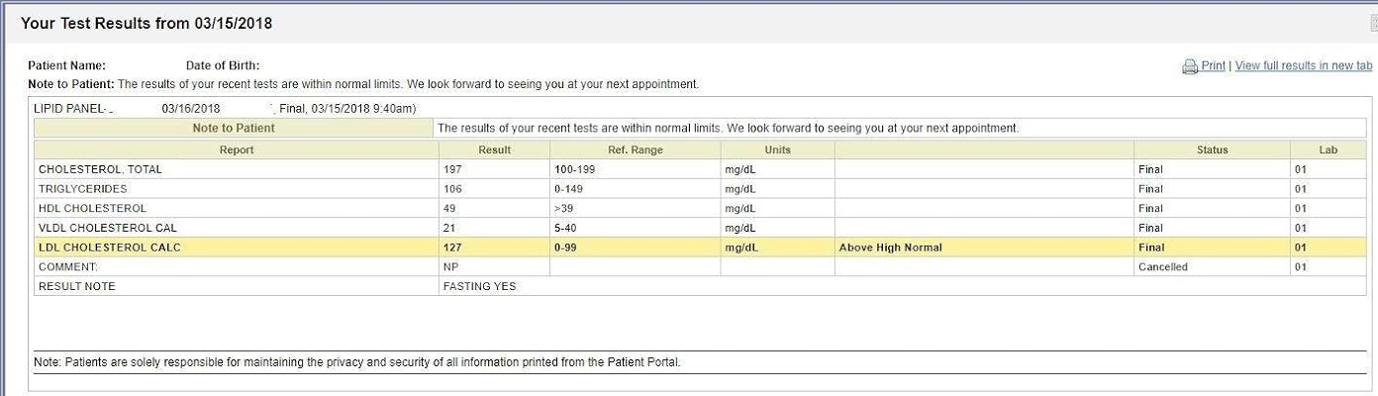Viewport: 1378px width, 396px height.
Task: Click the partially visible top-right corner button
Action: (1373, 23)
